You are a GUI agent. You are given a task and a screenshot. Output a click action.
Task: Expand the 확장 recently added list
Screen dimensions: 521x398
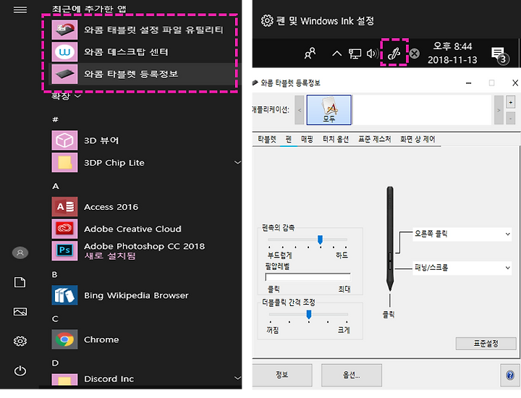pyautogui.click(x=66, y=96)
